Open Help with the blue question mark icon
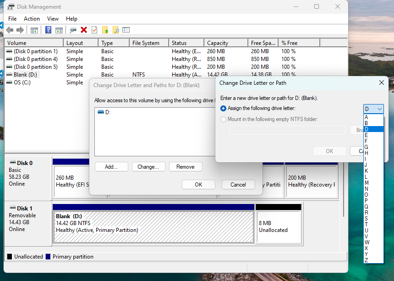Screen dimensions: 394x281 [x=48, y=30]
